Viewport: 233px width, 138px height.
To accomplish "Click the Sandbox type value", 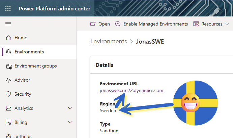I will 109,131.
